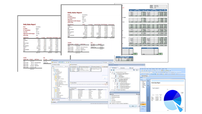The image size is (202, 114).
Task: Uncheck the Southeast Division checkbox
Action: click(117, 87)
